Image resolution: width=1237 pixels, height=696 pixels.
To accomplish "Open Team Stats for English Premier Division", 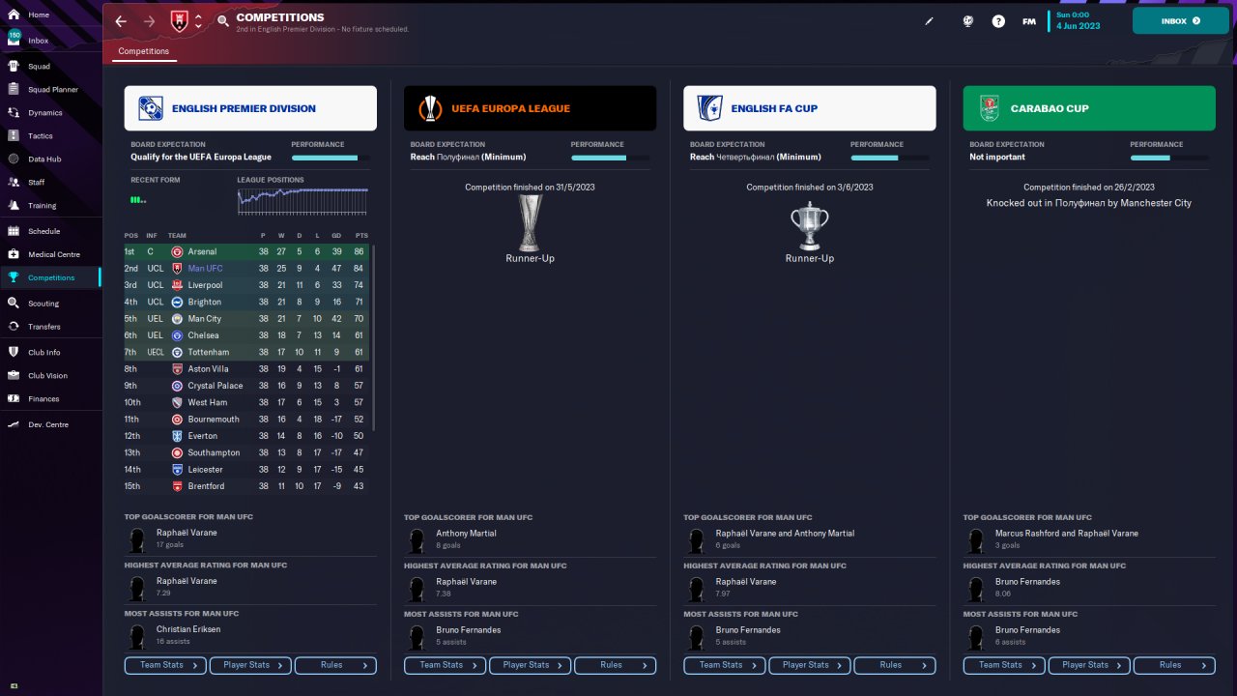I will [165, 665].
